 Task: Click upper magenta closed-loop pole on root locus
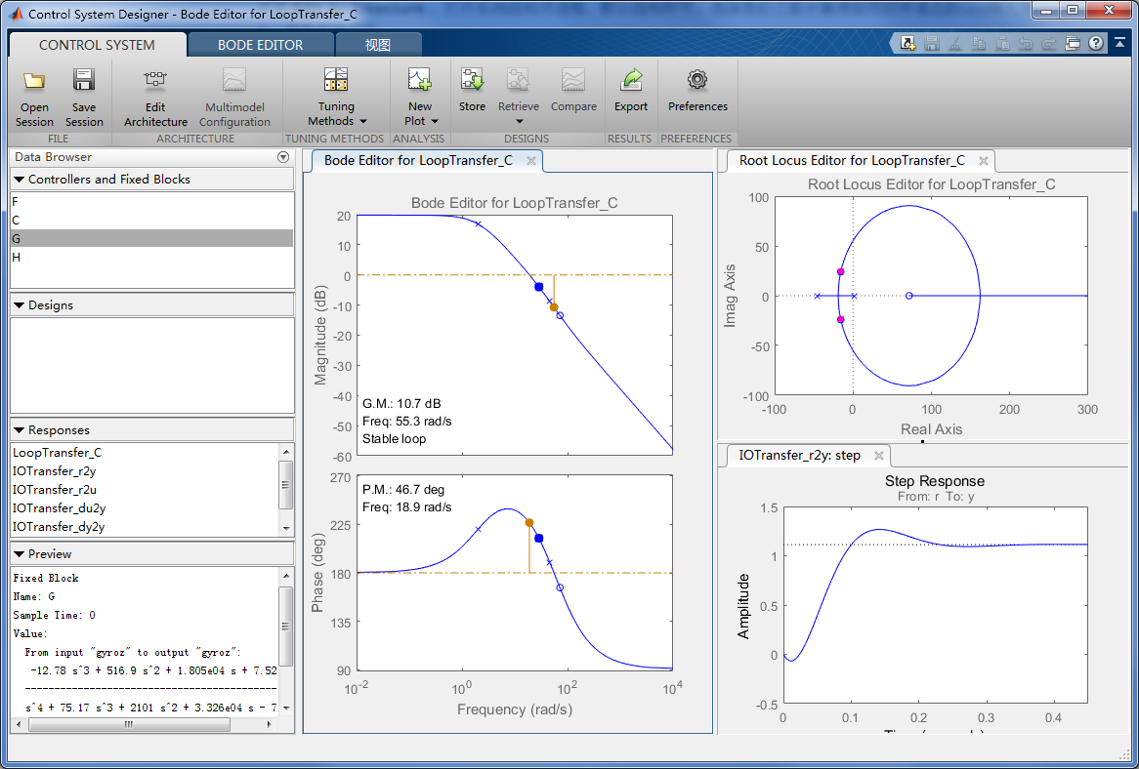pos(840,272)
